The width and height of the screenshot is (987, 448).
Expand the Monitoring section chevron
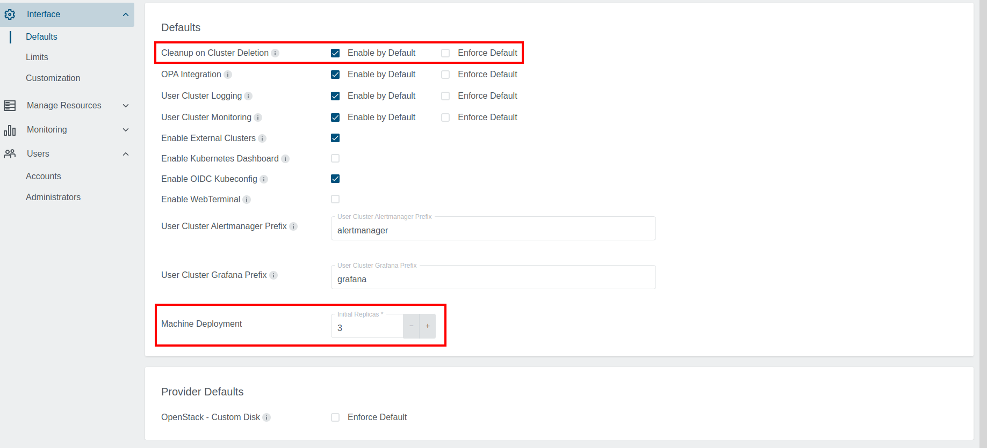(x=126, y=130)
